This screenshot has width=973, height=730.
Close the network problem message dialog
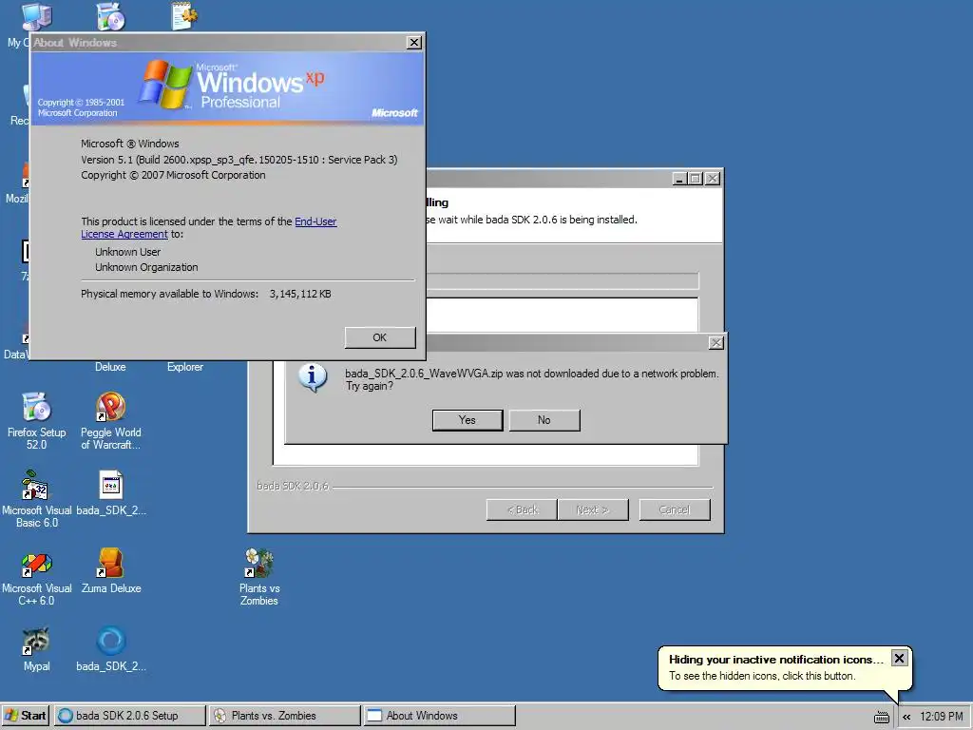pos(716,342)
